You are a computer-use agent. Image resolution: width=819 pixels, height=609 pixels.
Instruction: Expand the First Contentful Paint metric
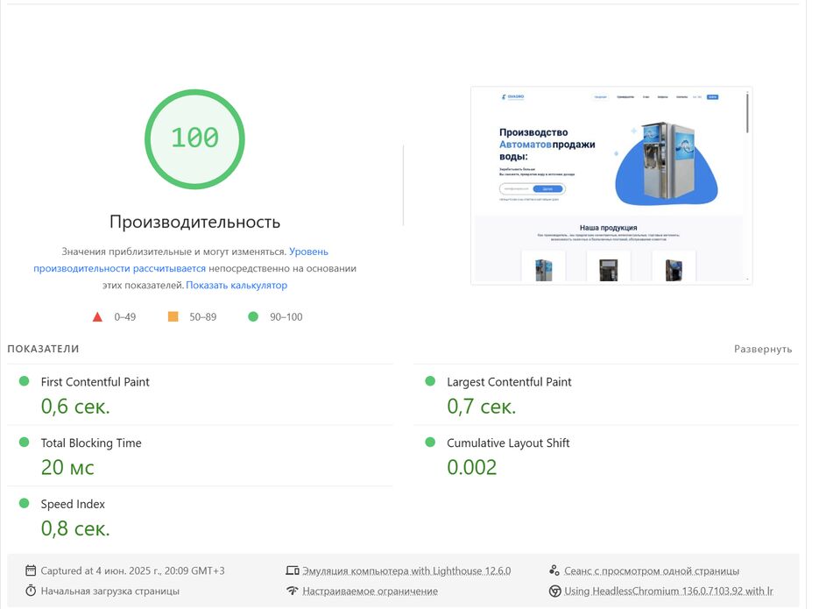pyautogui.click(x=95, y=382)
